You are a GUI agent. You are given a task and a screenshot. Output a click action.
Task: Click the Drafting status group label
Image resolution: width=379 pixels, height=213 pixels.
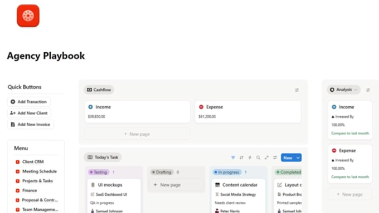pos(162,172)
